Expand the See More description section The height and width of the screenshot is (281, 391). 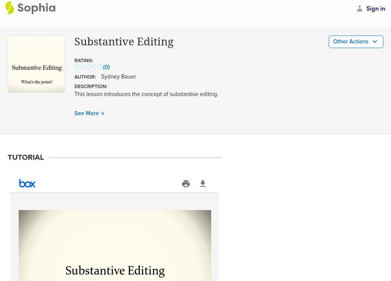tap(89, 113)
